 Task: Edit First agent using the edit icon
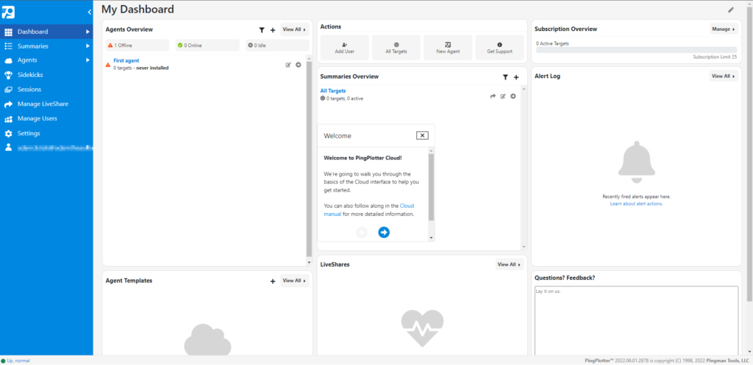click(x=288, y=65)
